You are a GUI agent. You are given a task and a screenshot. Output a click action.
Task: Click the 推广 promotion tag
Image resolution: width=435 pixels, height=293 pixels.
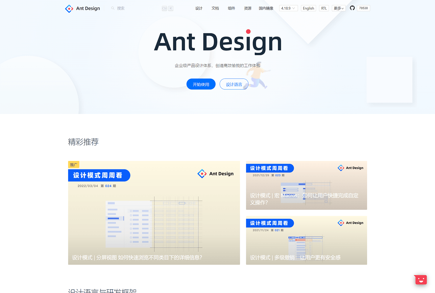pos(74,164)
